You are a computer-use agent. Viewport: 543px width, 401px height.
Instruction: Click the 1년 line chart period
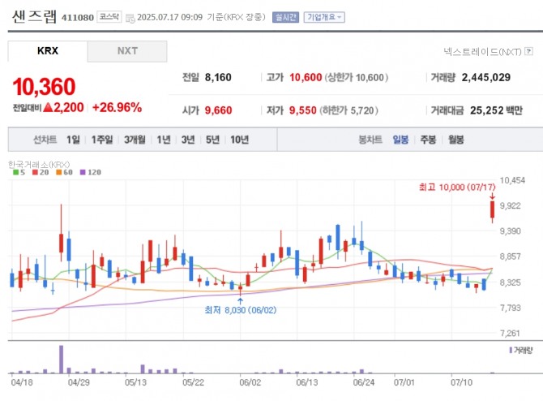[164, 140]
